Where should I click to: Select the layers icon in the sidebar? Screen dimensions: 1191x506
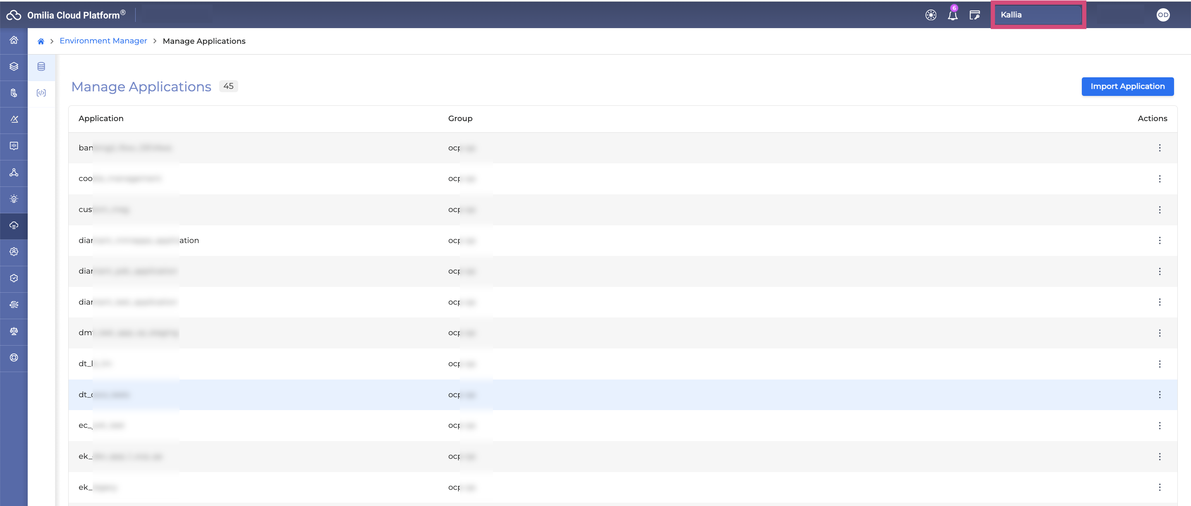[13, 67]
